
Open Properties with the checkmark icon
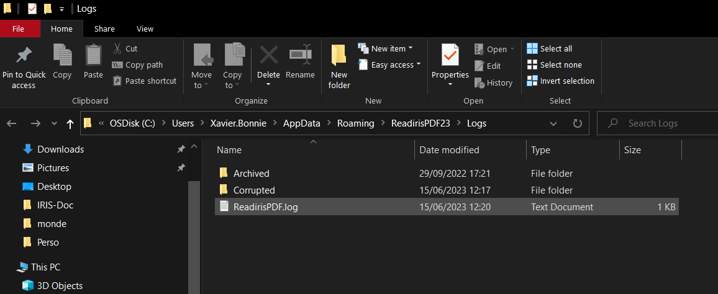450,55
